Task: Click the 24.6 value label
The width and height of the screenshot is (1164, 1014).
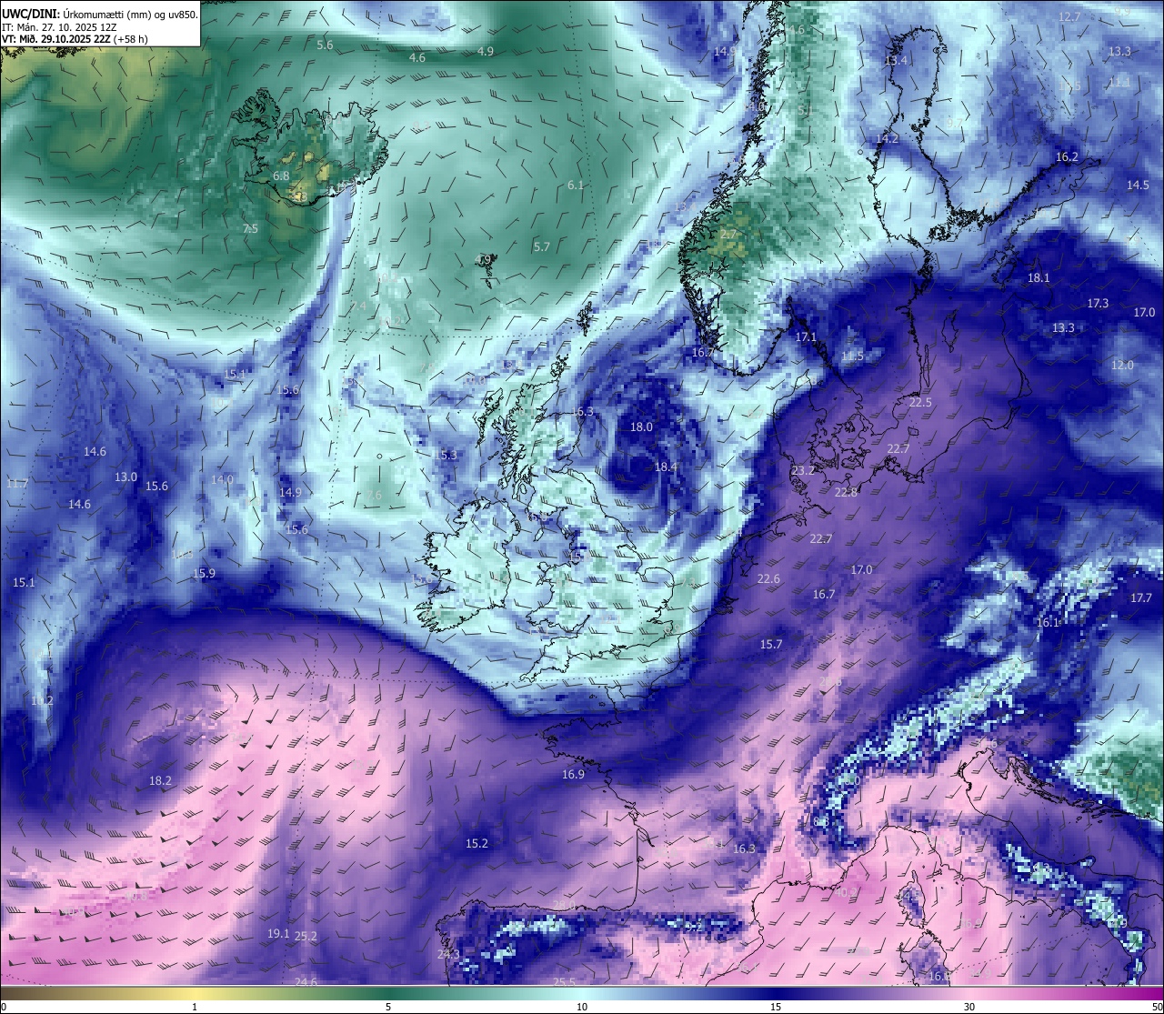Action: 306,982
